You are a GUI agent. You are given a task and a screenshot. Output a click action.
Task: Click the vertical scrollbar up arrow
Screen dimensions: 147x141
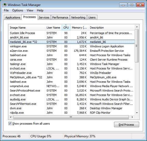coord(137,27)
